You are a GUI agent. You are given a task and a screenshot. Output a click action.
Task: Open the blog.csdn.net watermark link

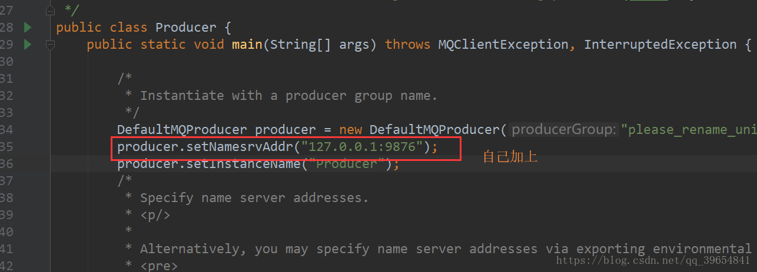coord(653,260)
